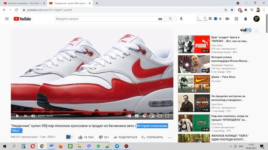268x150 pixels.
Task: Toggle subtitles in player
Action: click(137, 116)
